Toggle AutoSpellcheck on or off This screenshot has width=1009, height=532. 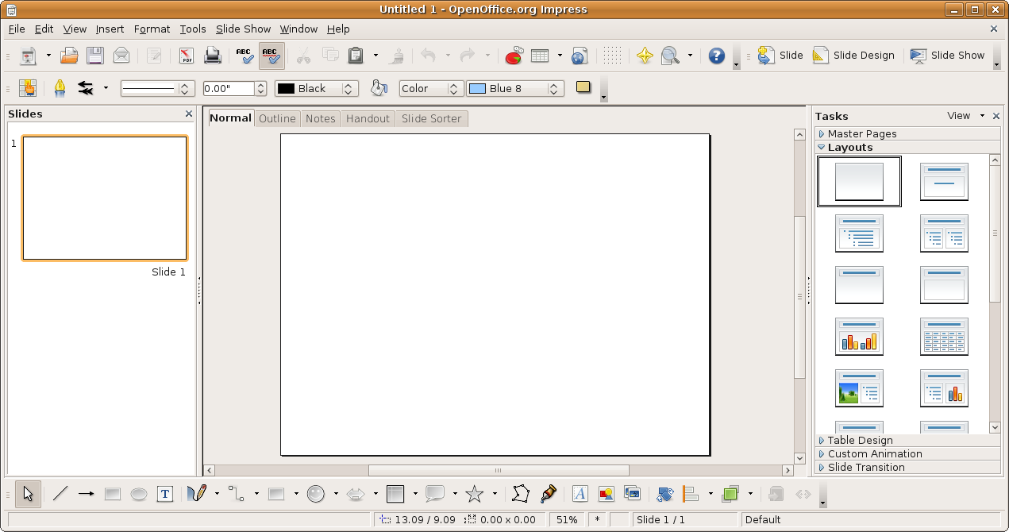[x=271, y=56]
